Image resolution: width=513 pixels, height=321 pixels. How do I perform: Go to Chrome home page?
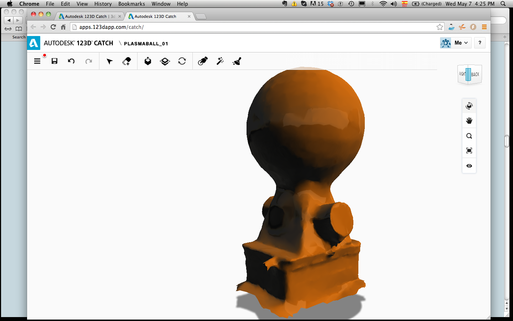[63, 27]
